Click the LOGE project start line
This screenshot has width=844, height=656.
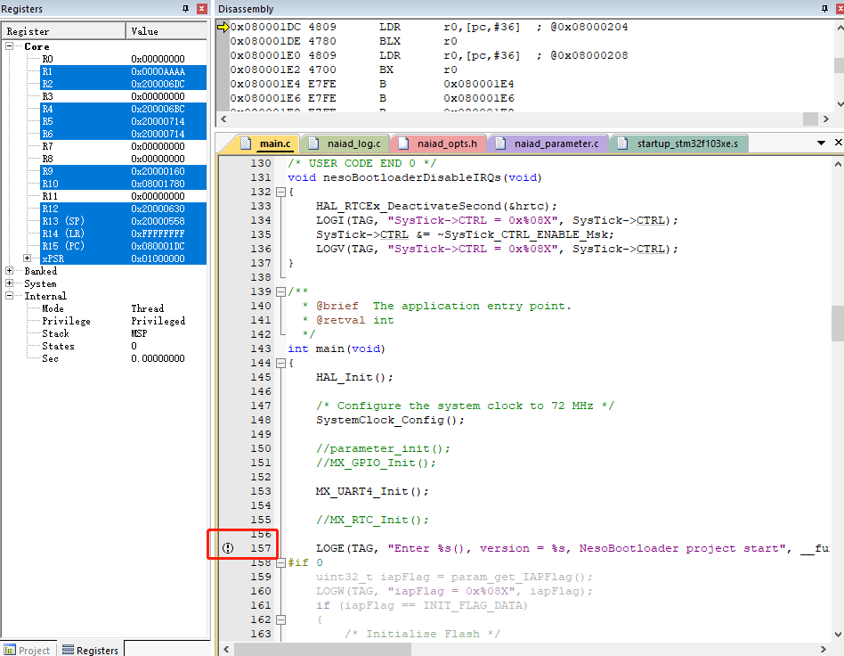pos(572,548)
